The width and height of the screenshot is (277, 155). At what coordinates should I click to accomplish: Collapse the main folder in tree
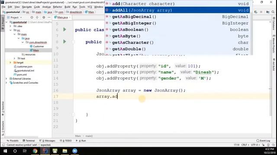[x=14, y=34]
